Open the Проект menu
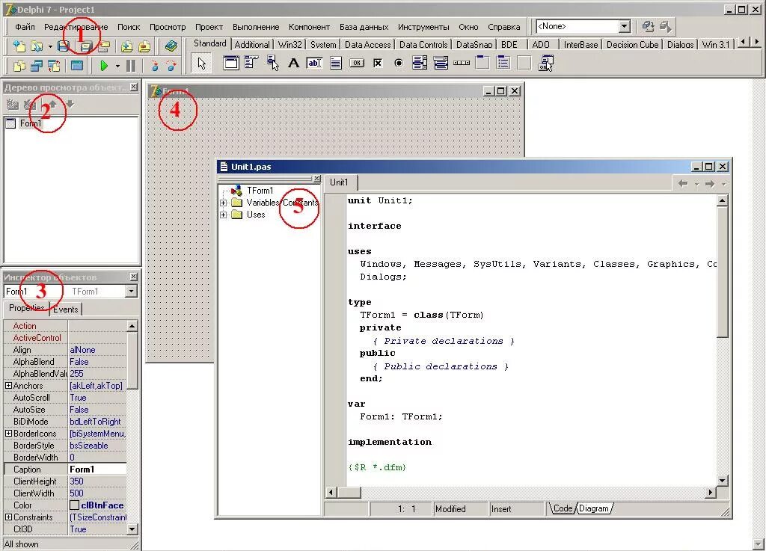766x551 pixels. coord(209,27)
